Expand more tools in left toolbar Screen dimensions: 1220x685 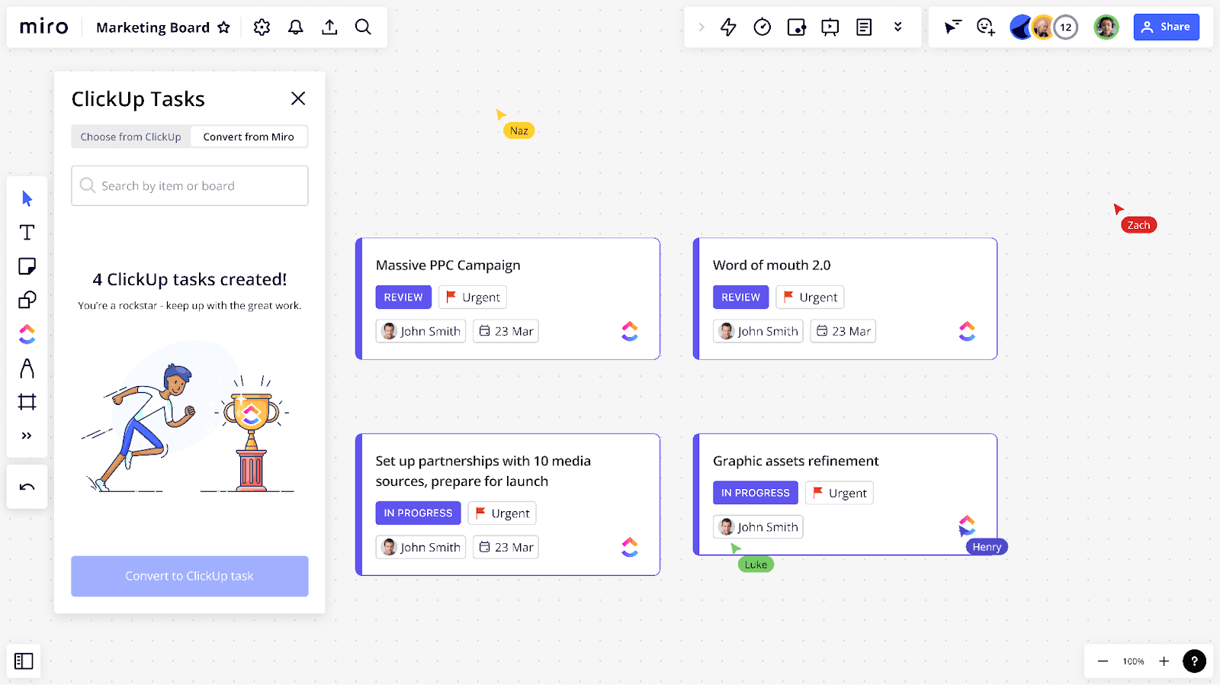point(27,436)
